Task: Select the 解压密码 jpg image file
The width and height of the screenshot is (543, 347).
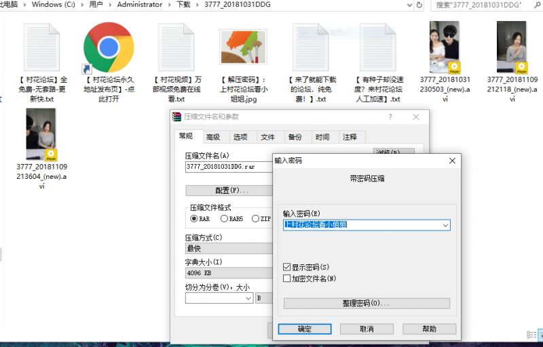Action: coord(243,47)
